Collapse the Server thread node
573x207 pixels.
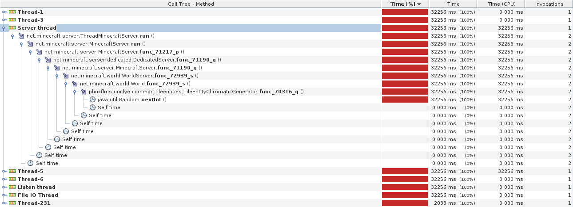pyautogui.click(x=4, y=28)
